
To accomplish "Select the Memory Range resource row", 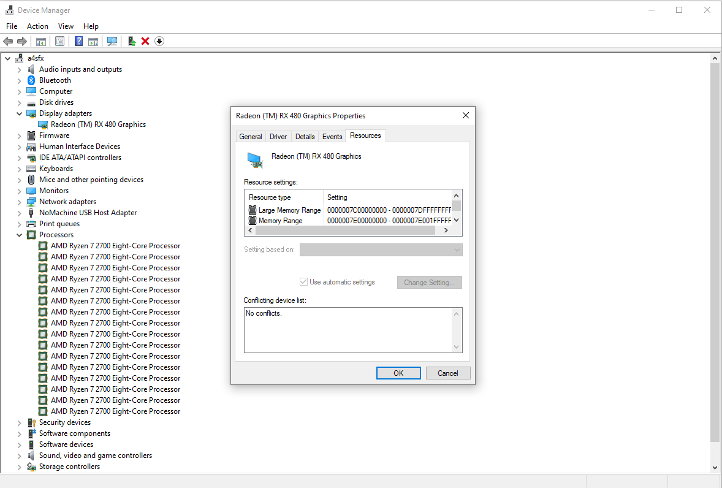I will click(x=349, y=221).
